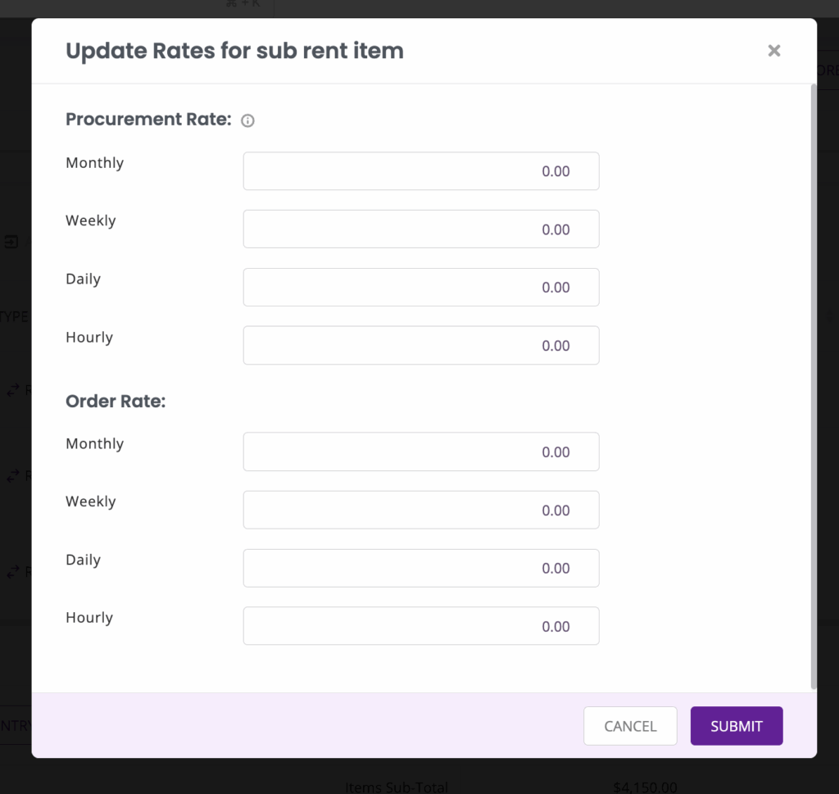Click the "Order Rate:" section heading

(x=116, y=402)
